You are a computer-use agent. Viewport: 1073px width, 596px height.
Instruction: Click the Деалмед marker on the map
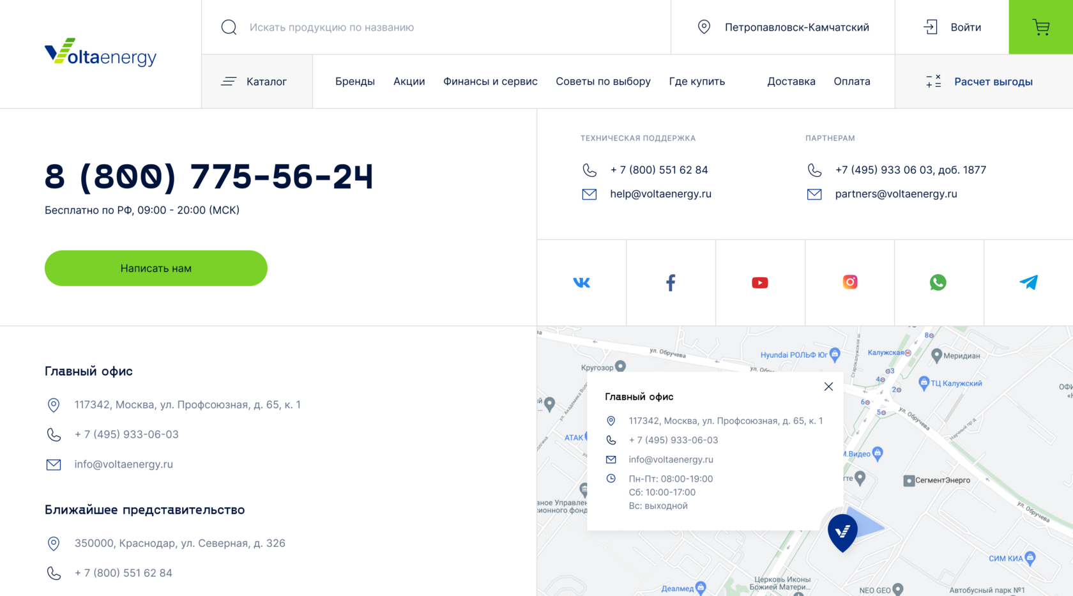pos(701,588)
